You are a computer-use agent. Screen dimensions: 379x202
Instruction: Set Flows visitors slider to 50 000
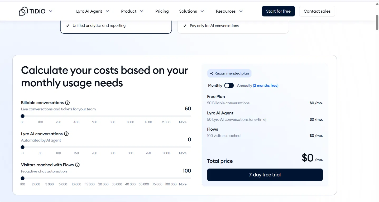[x=144, y=184]
